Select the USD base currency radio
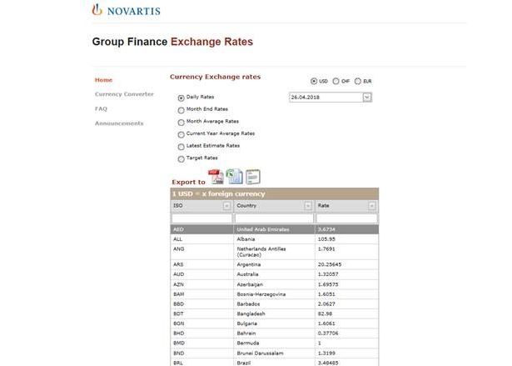 point(314,81)
